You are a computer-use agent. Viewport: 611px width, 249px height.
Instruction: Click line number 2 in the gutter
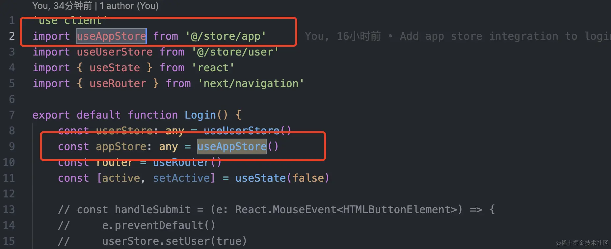(x=12, y=36)
